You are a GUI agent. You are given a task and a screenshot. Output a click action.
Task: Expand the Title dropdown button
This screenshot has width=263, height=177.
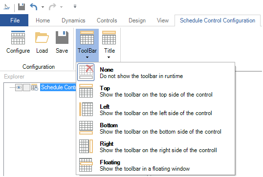click(109, 45)
